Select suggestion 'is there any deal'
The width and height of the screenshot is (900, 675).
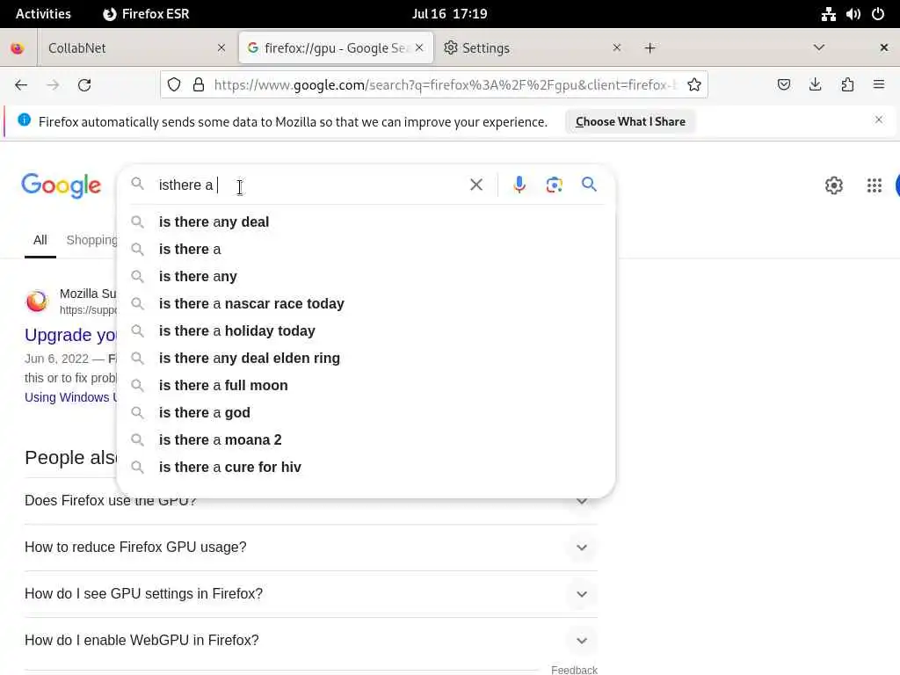366,221
